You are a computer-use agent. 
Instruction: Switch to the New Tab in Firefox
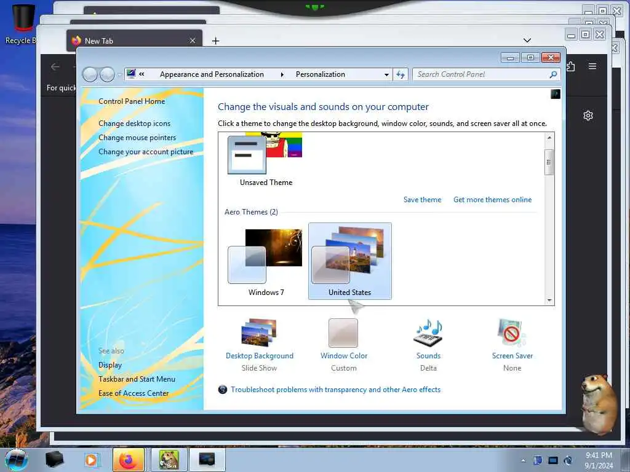tap(134, 41)
